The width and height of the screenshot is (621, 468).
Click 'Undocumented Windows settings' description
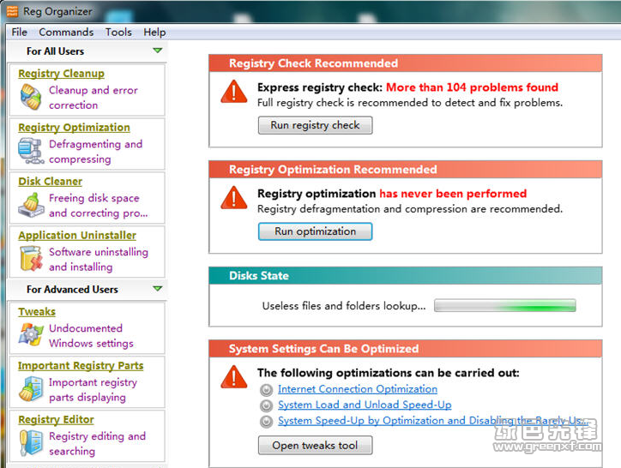coord(91,336)
